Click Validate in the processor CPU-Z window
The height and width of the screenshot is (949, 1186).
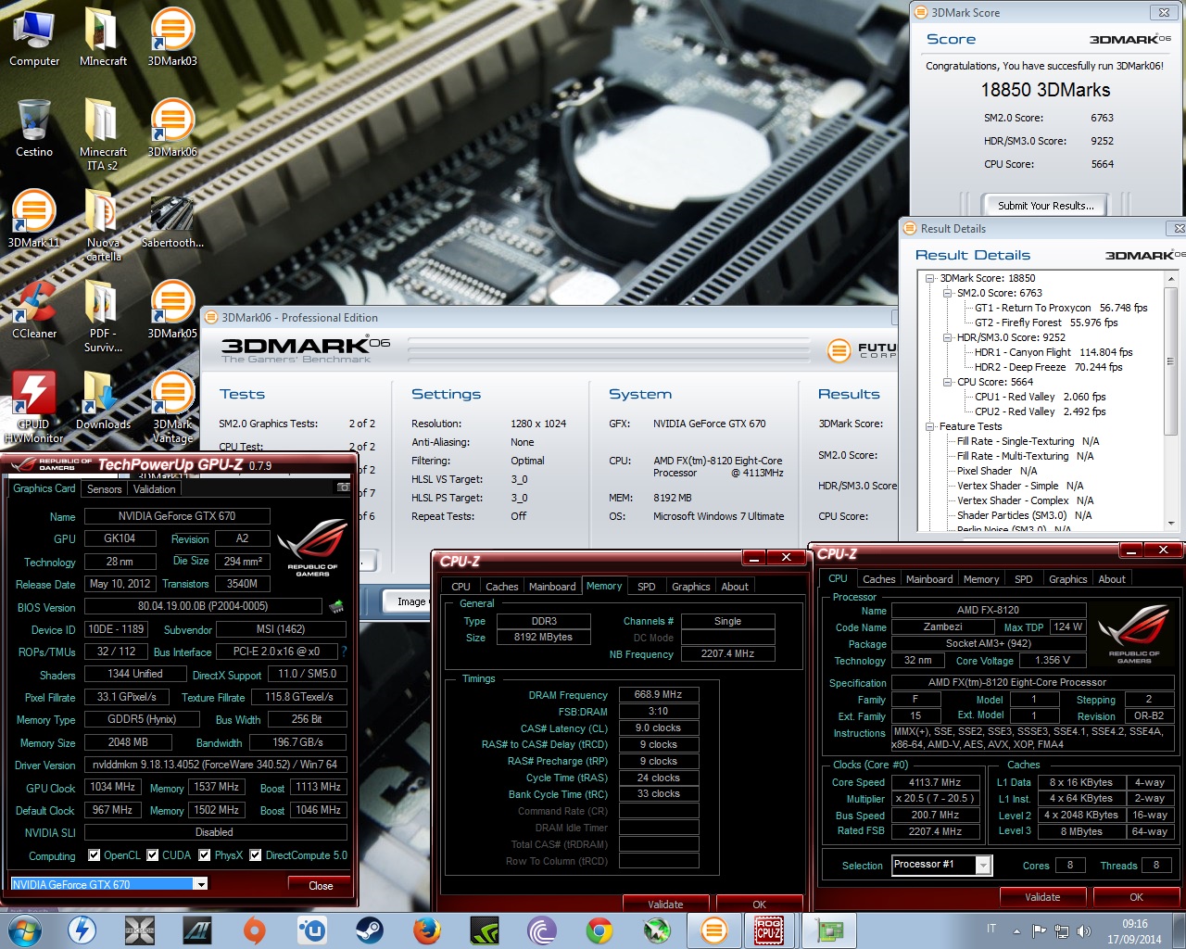[x=1042, y=897]
